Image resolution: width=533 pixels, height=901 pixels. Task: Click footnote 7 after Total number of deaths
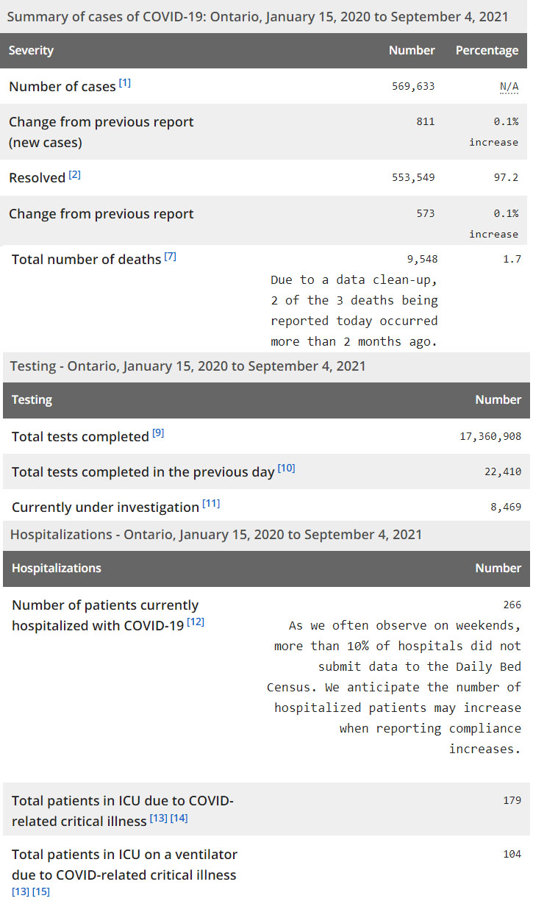[171, 257]
